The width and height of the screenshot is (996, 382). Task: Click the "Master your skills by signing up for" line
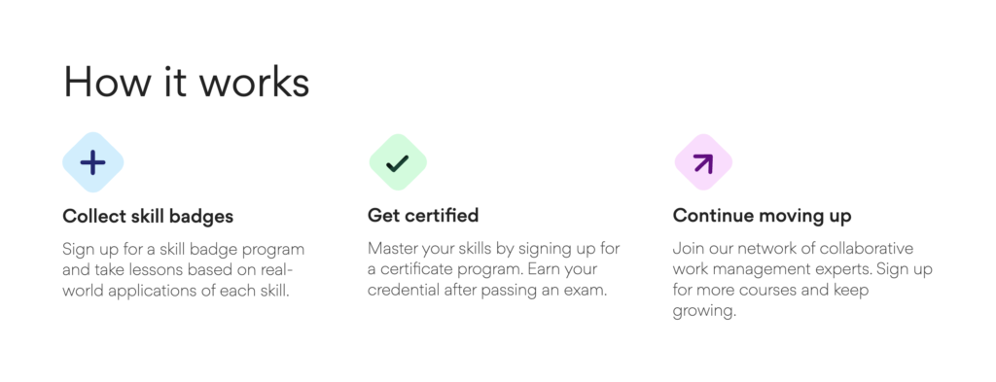pyautogui.click(x=493, y=249)
